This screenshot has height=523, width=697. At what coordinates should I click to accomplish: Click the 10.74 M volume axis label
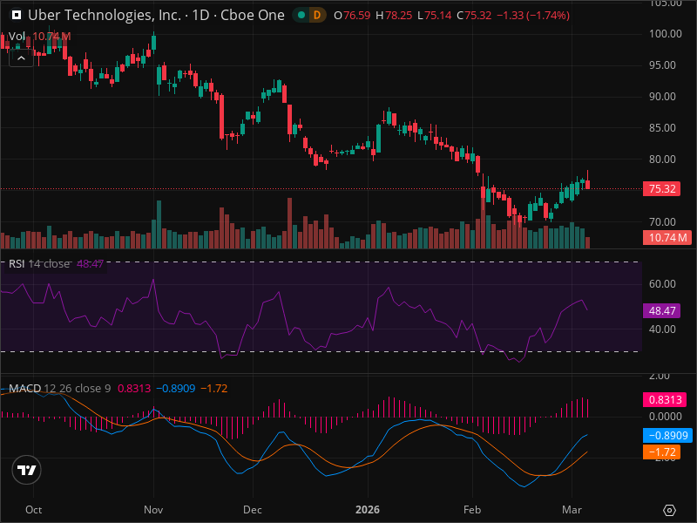[667, 237]
